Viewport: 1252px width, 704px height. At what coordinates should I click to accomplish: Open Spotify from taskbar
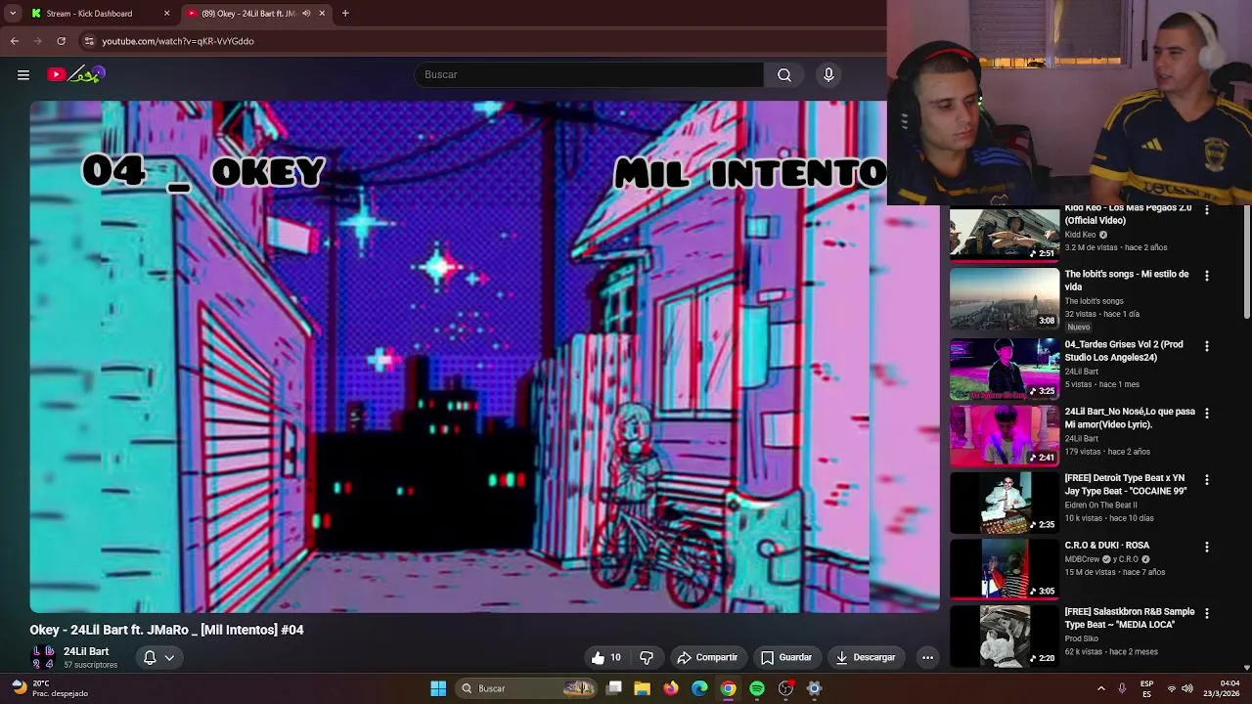click(757, 688)
